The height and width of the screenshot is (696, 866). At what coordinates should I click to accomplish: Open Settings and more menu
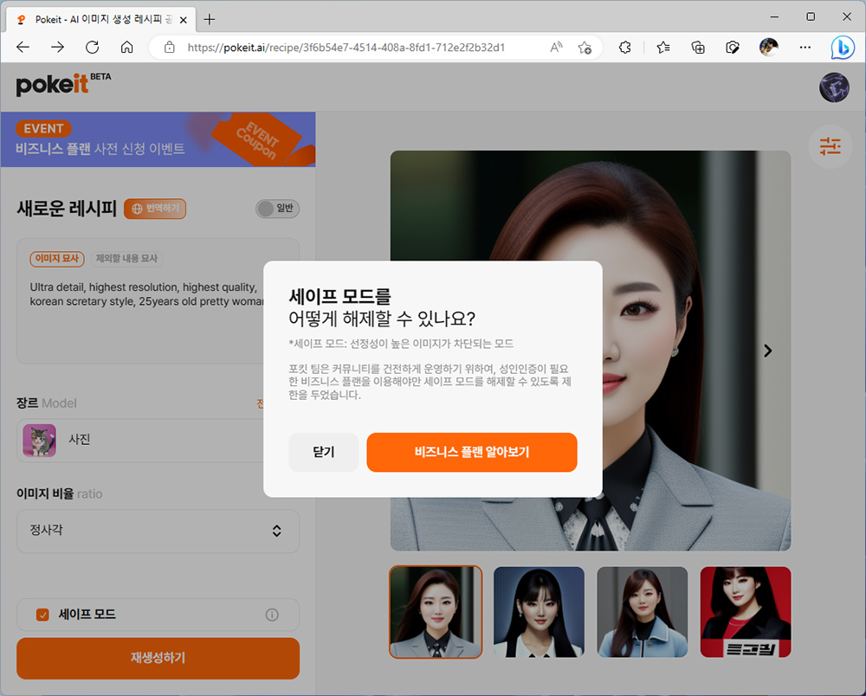click(805, 48)
